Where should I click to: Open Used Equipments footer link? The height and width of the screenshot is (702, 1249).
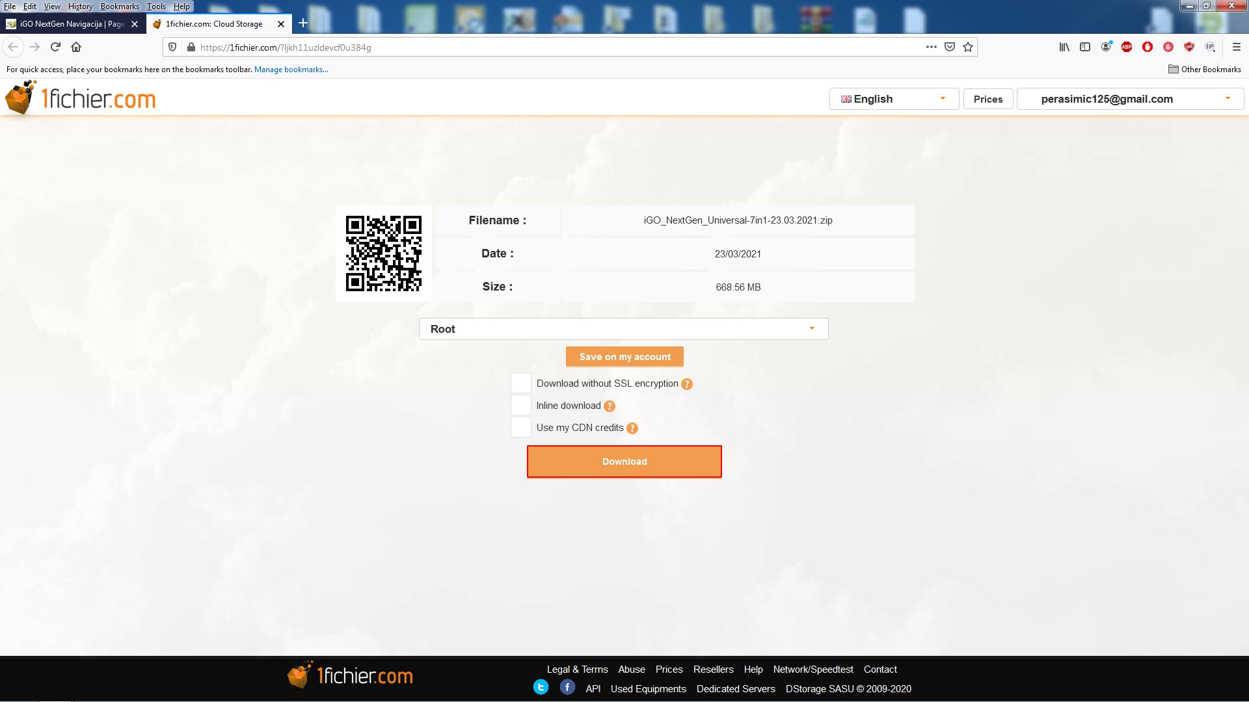click(x=648, y=689)
